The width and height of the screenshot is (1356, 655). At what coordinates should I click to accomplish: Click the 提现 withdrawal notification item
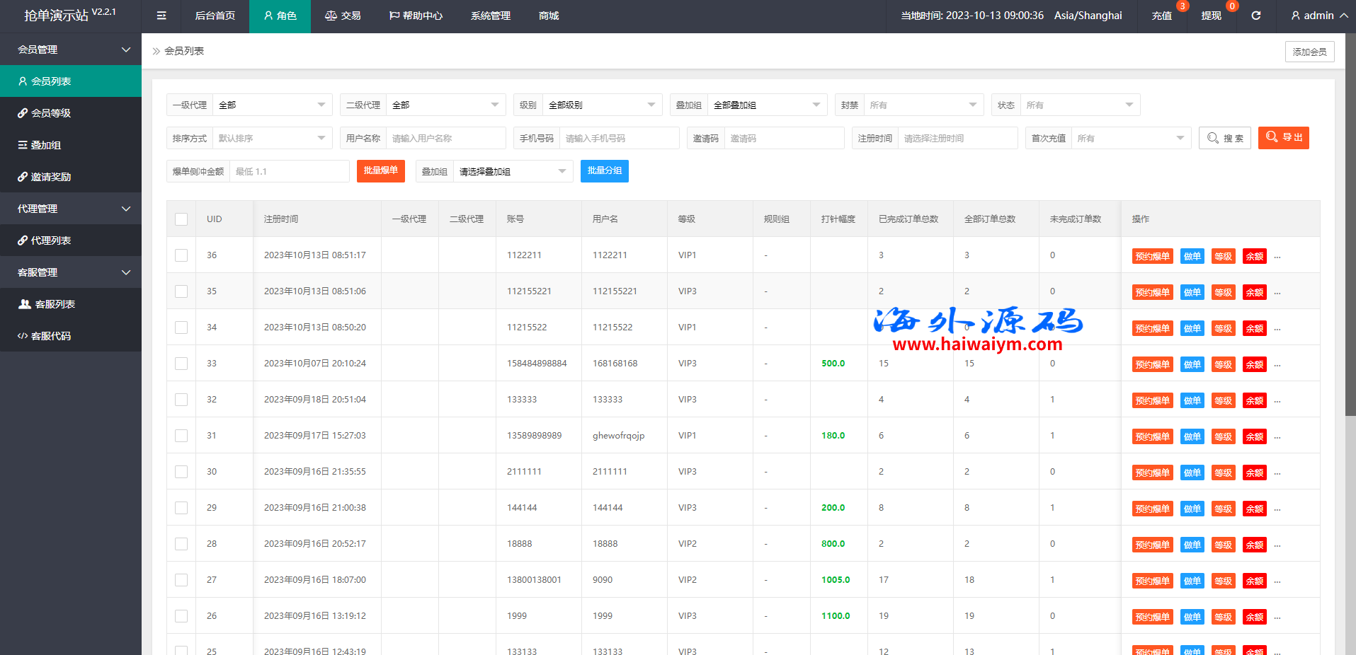1211,16
